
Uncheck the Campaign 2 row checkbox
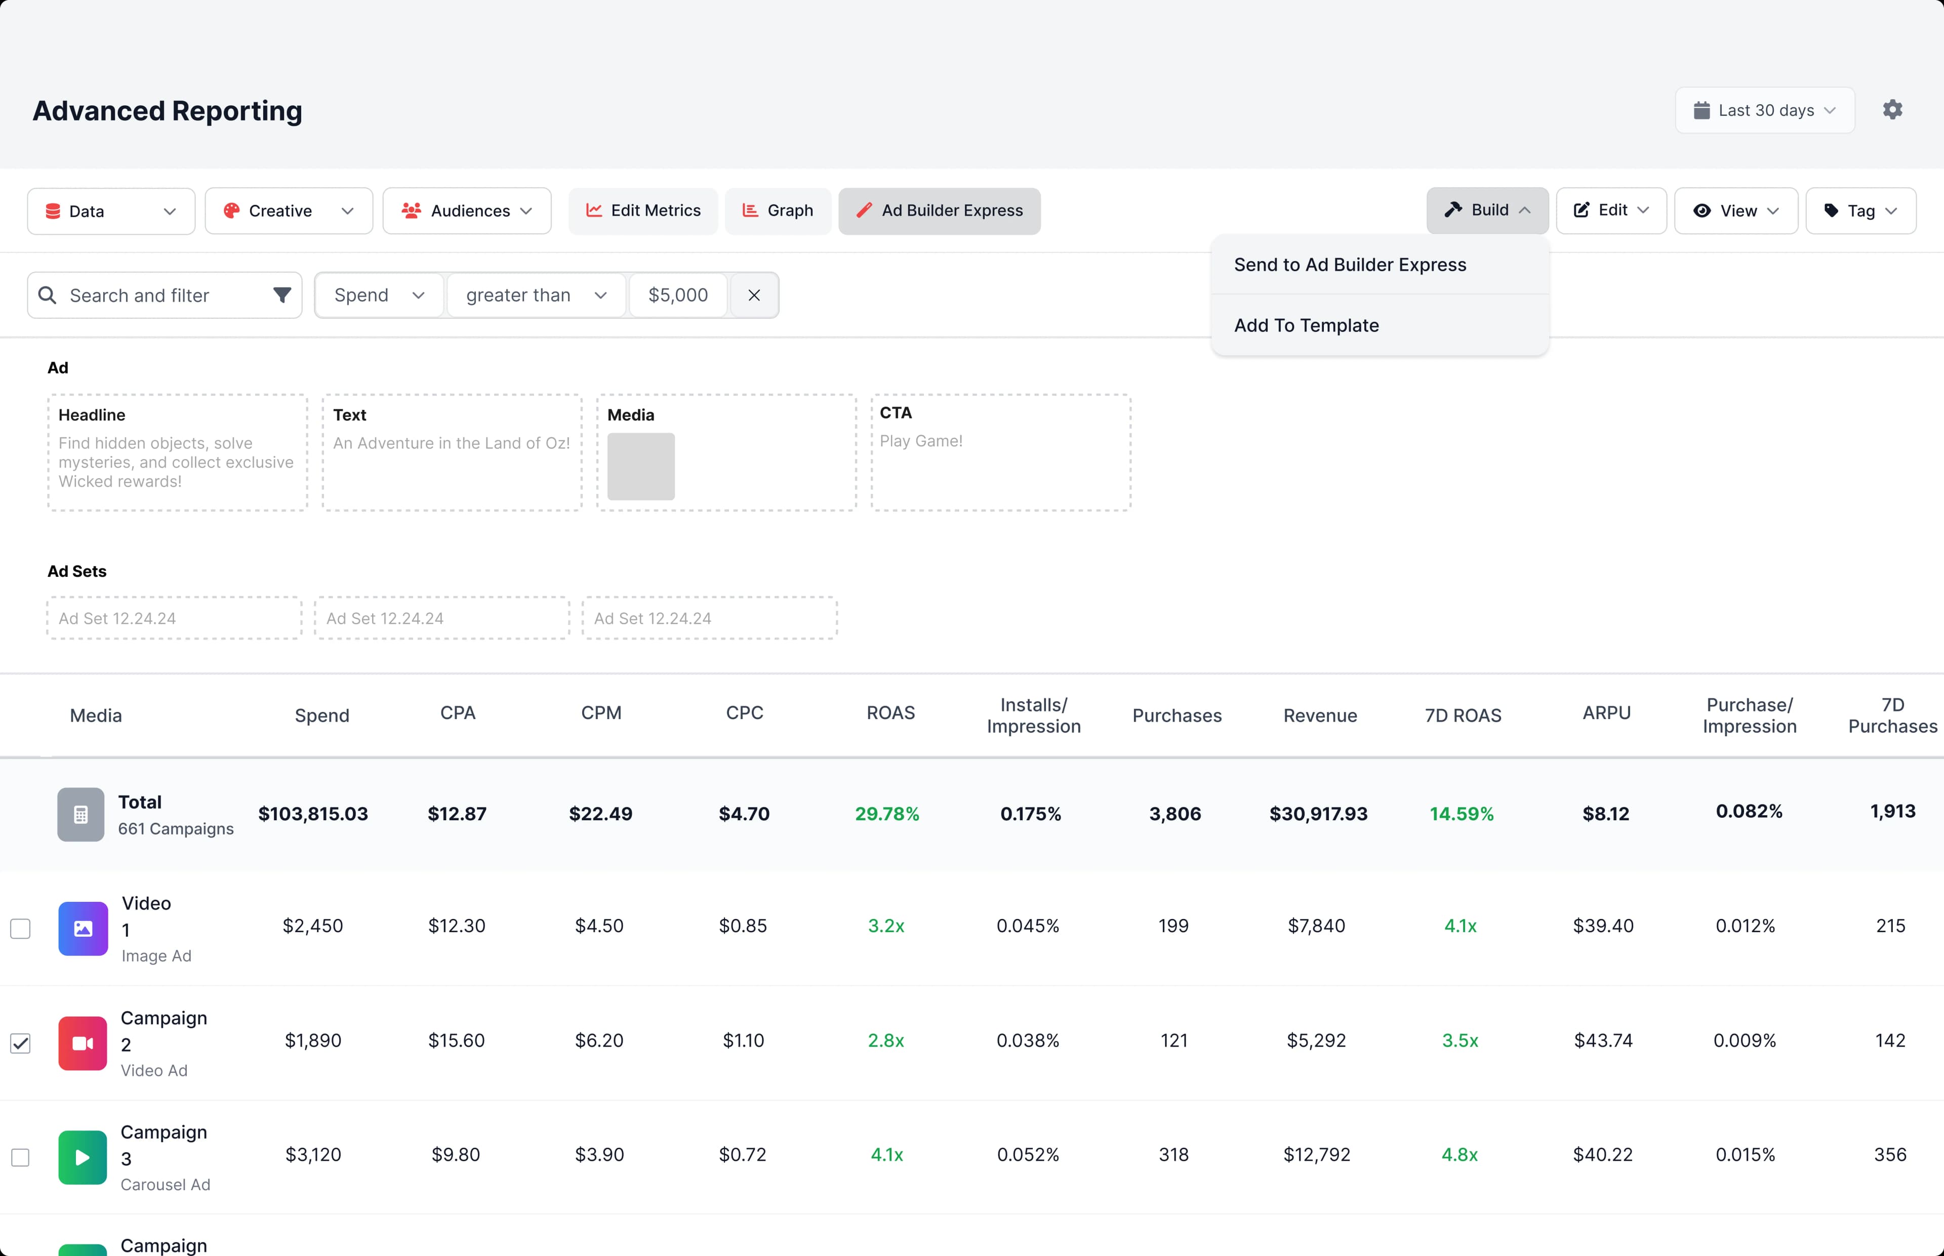[x=20, y=1043]
